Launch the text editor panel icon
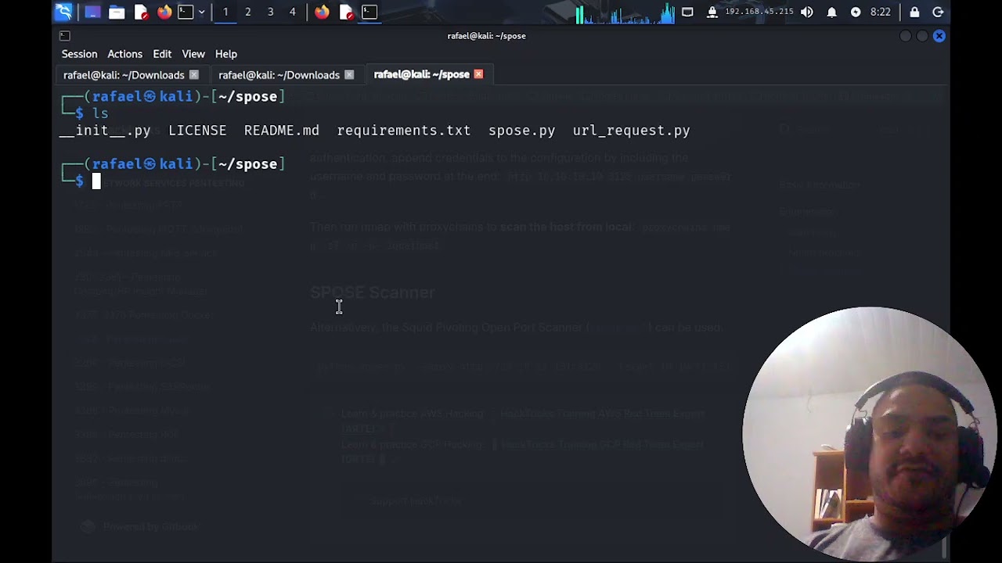 pyautogui.click(x=141, y=12)
